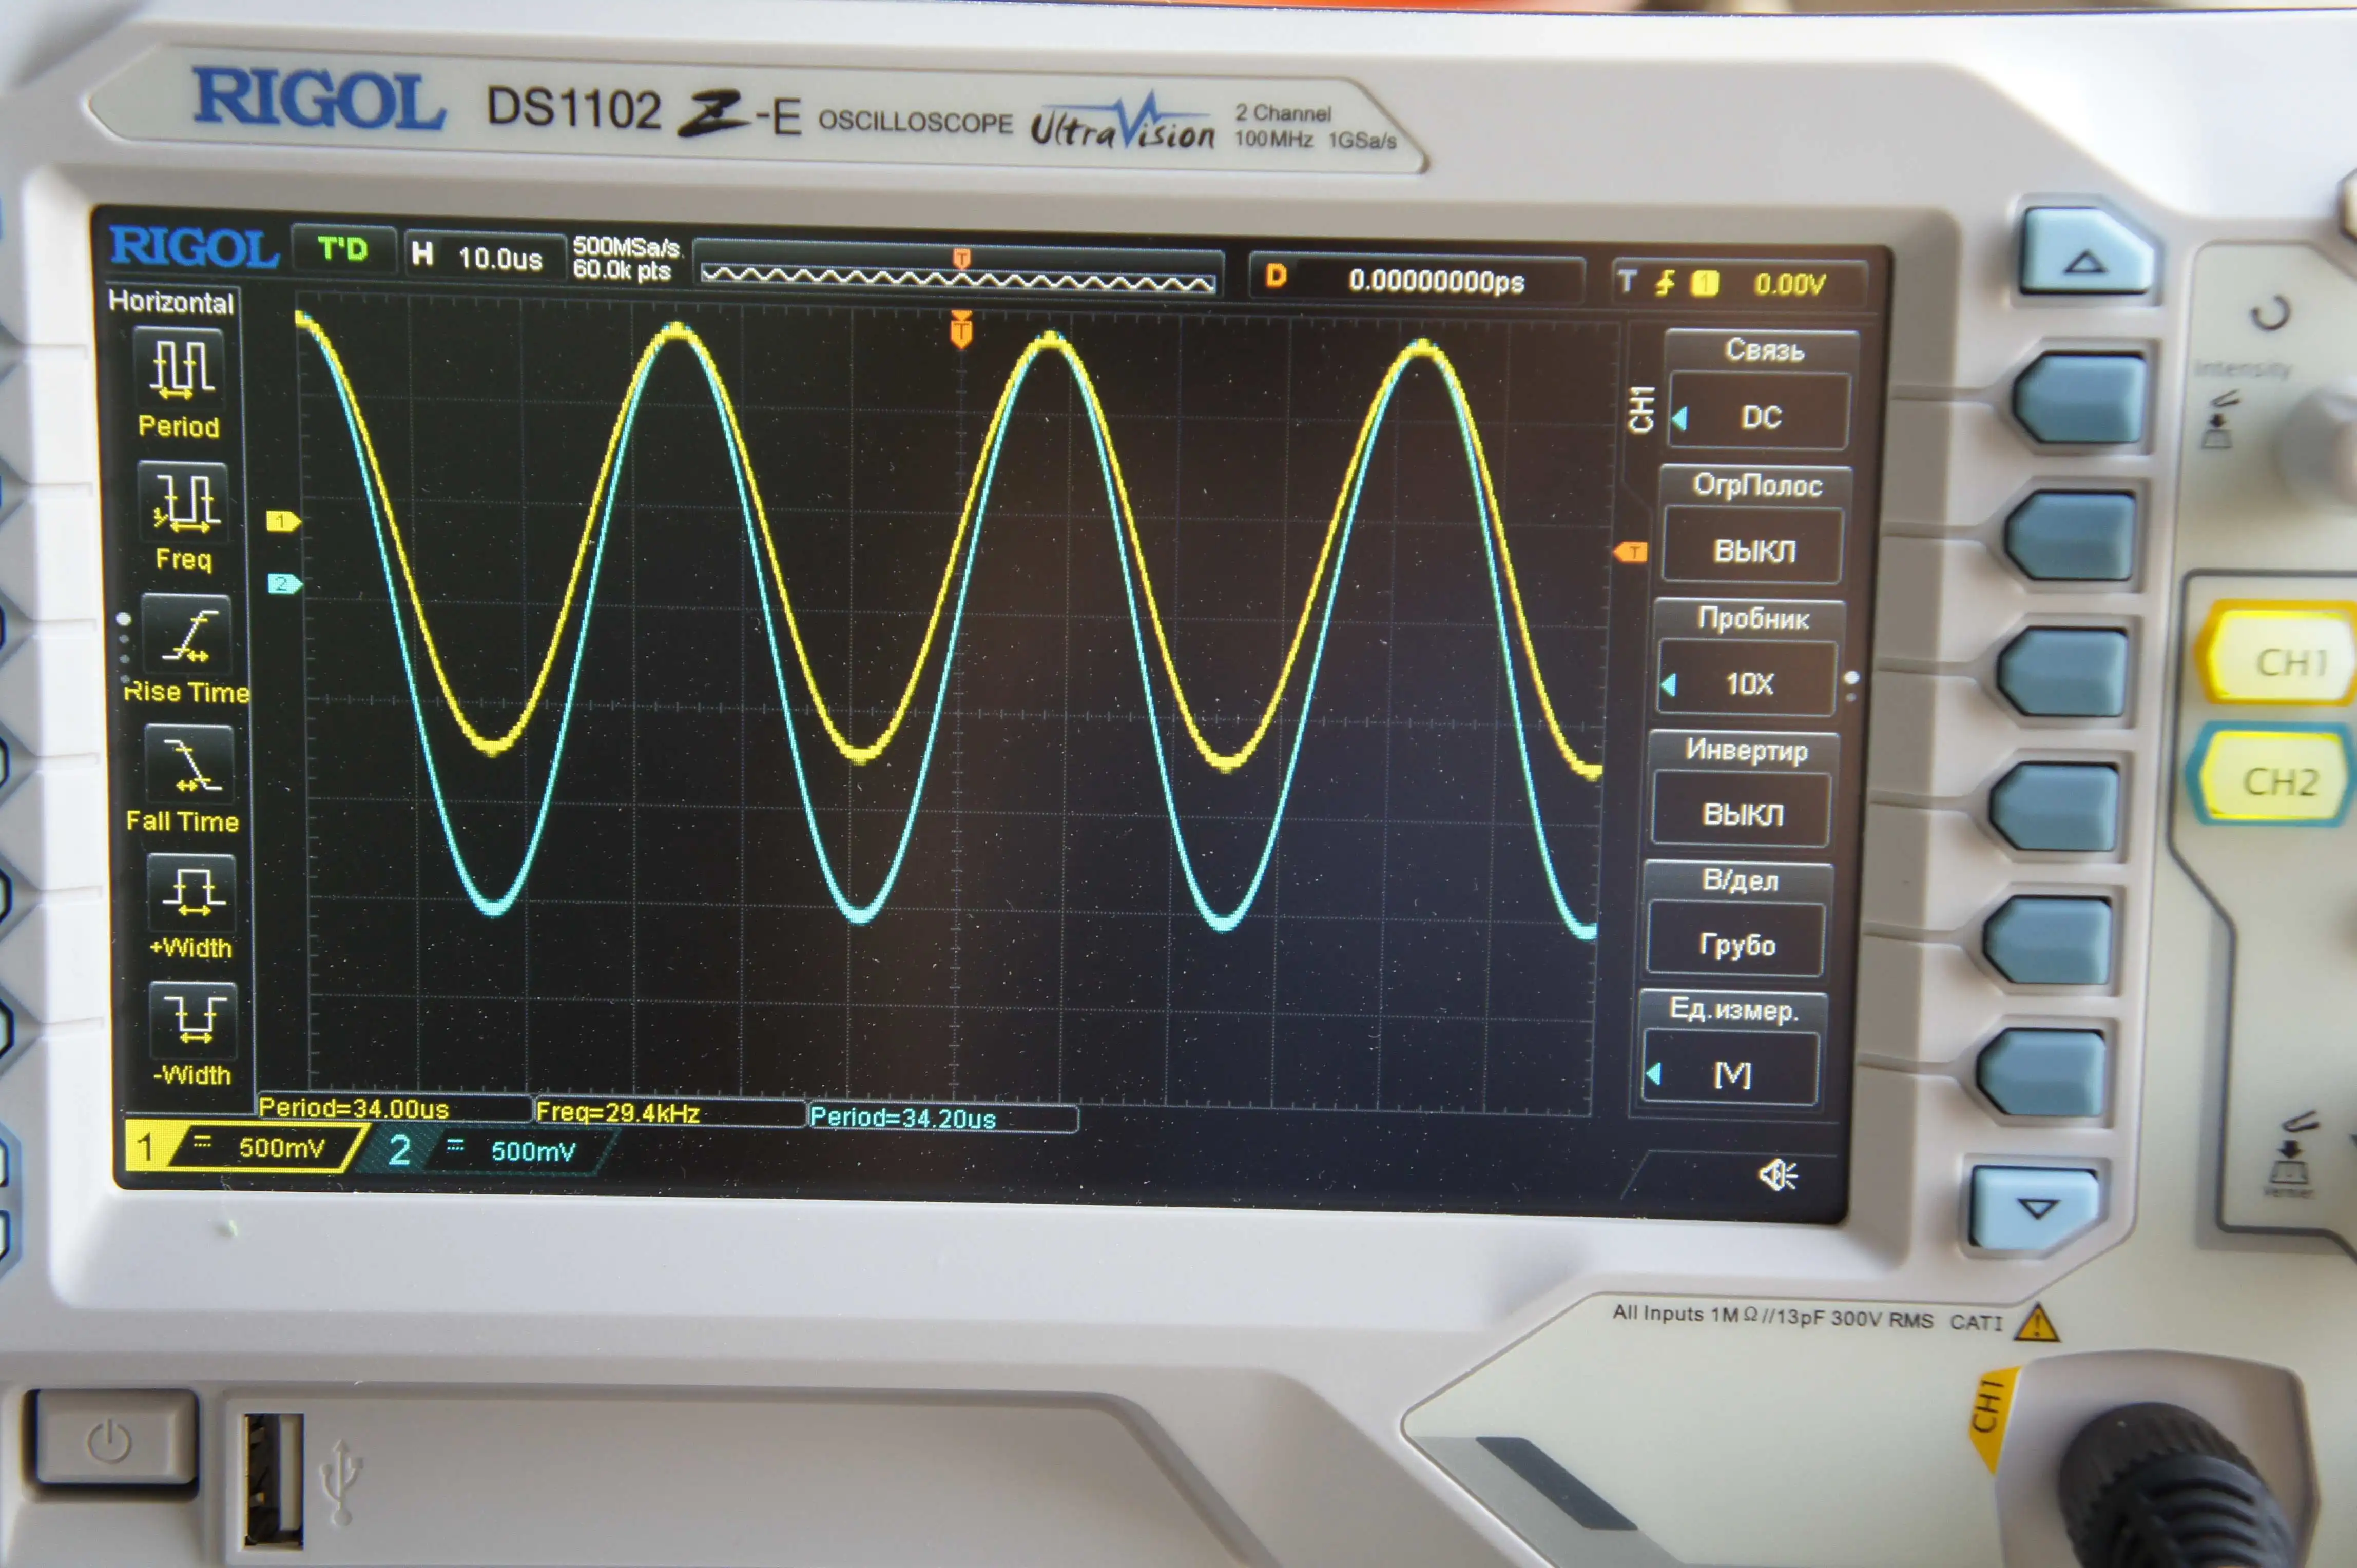This screenshot has height=1568, width=2357.
Task: Click the orange trigger level marker at the right grid edge
Action: 1631,552
